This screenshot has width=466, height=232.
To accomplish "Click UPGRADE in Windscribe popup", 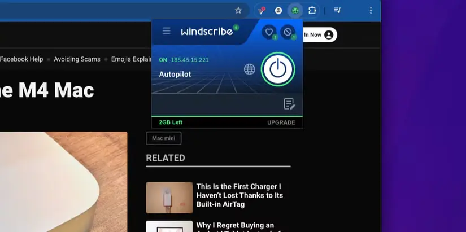I will (x=281, y=122).
